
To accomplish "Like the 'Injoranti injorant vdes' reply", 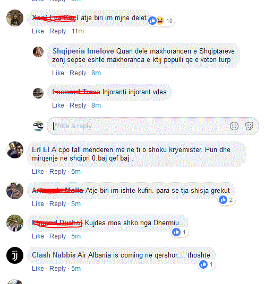I will (x=58, y=105).
